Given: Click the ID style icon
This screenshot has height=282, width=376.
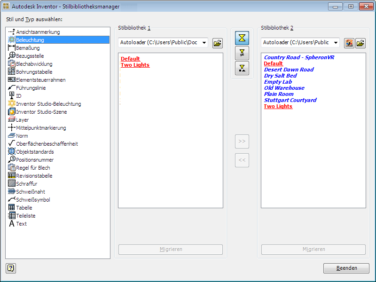Looking at the screenshot, I should click(11, 96).
